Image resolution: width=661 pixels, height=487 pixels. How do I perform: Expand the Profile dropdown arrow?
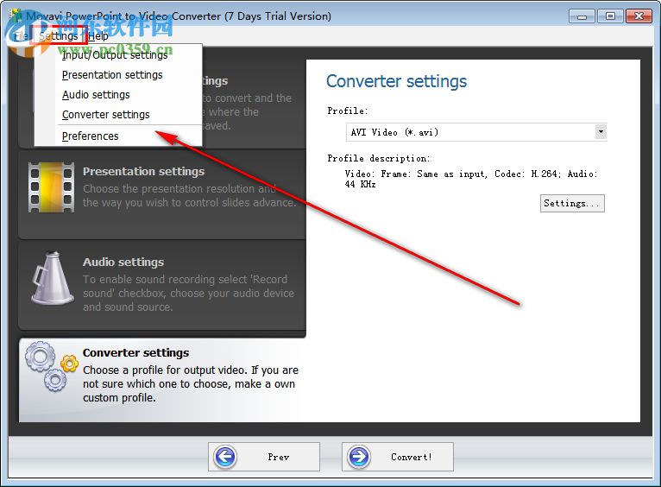601,132
